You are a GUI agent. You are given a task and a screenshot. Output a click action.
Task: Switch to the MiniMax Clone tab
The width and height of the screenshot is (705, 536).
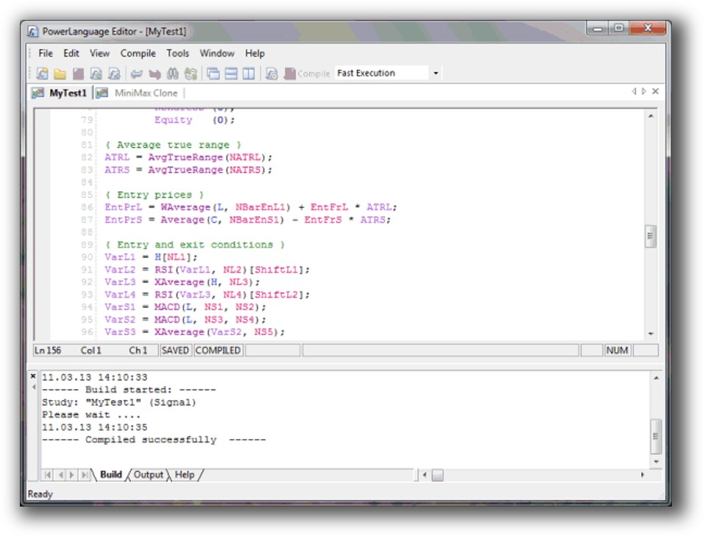point(145,93)
